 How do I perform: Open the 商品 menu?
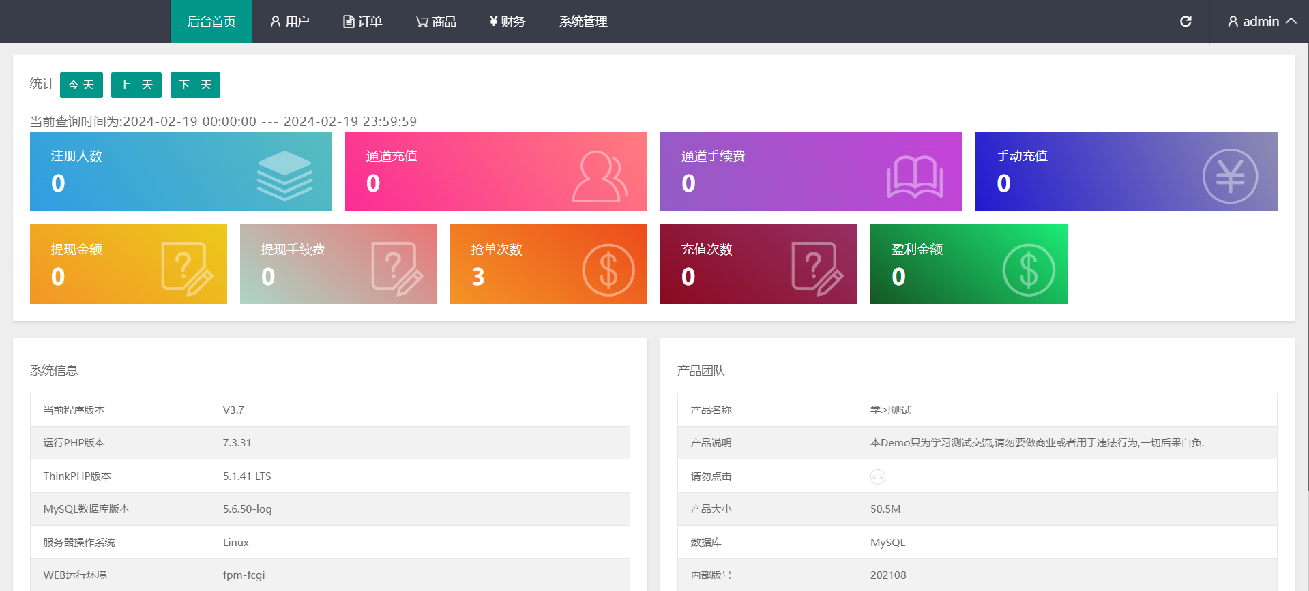tap(436, 22)
